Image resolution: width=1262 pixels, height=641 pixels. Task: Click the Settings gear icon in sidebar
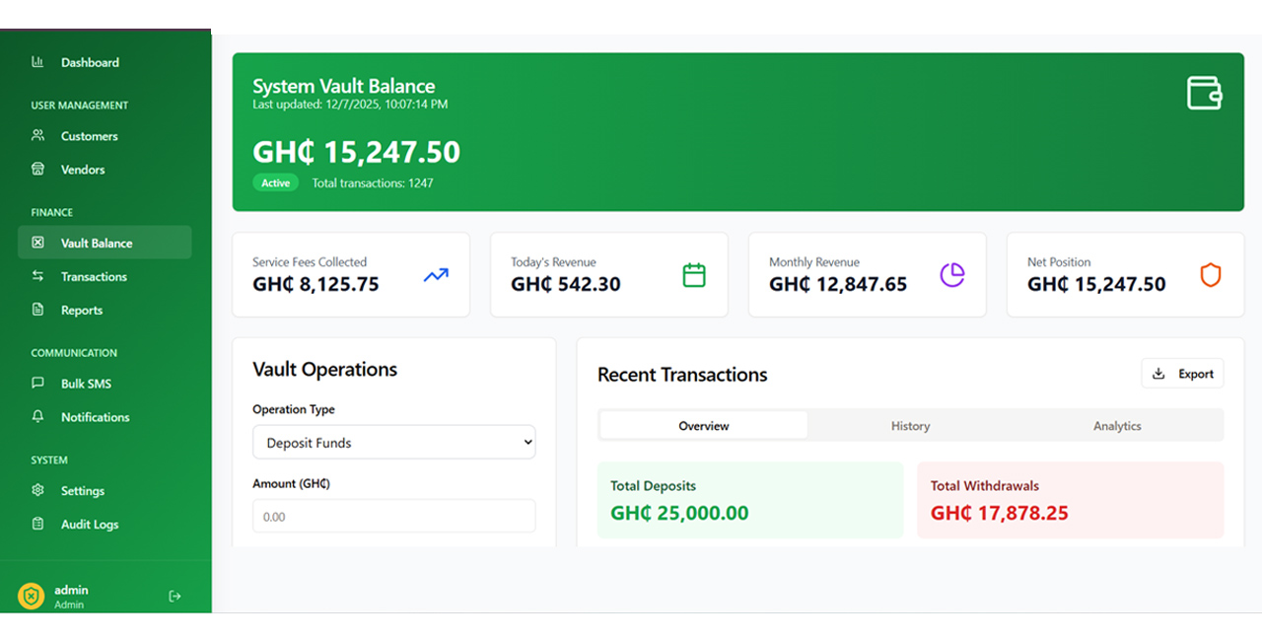click(x=37, y=490)
